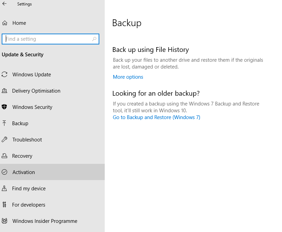Click the Settings window title text
This screenshot has width=282, height=232.
[x=24, y=4]
